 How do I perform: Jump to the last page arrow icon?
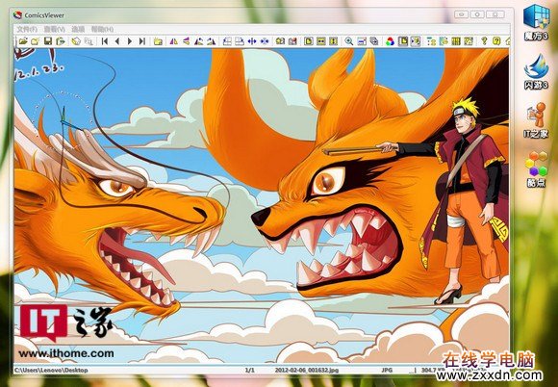click(142, 41)
